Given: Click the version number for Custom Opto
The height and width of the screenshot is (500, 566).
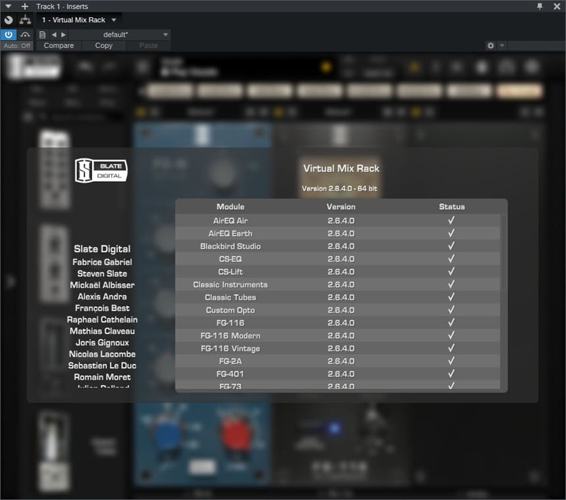Looking at the screenshot, I should pos(341,311).
